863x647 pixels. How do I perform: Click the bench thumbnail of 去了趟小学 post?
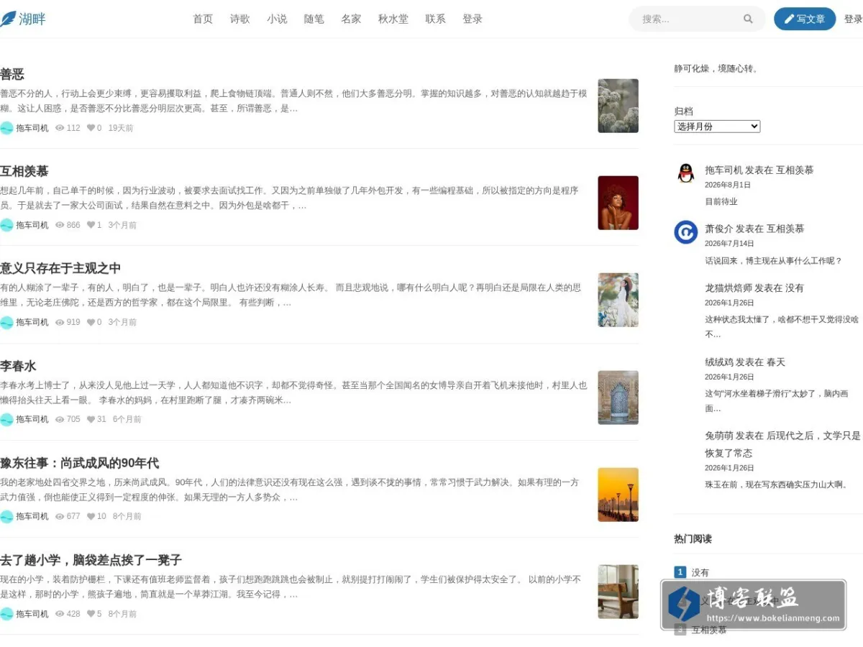pyautogui.click(x=618, y=592)
